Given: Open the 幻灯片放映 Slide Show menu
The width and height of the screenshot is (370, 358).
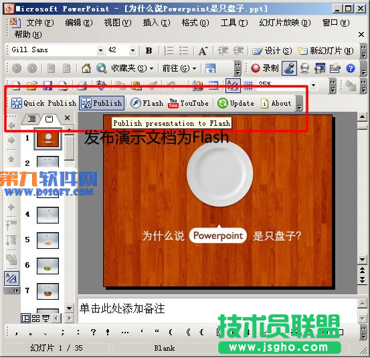Looking at the screenshot, I should (285, 23).
